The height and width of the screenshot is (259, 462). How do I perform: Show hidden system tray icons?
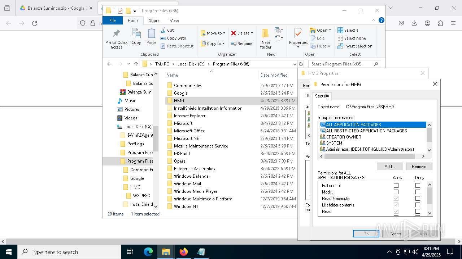click(x=389, y=252)
